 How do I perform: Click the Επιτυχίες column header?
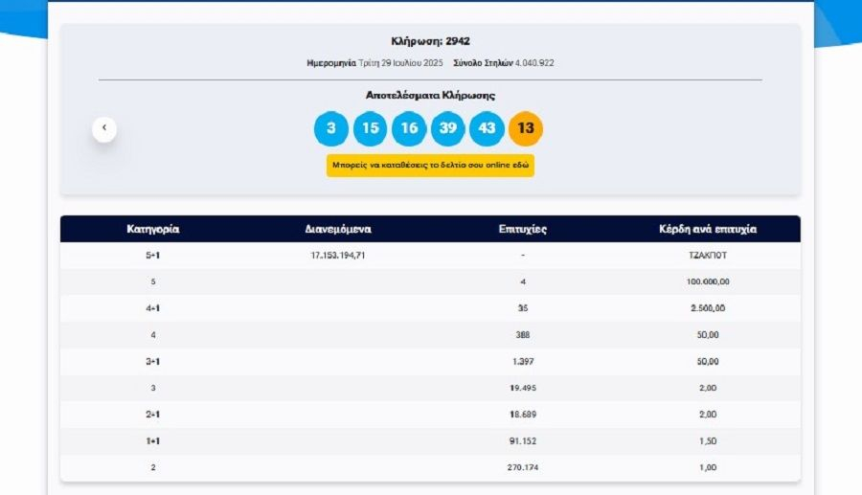point(523,230)
